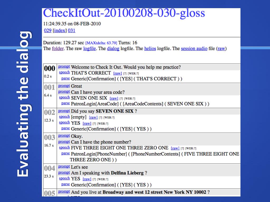The image size is (270, 202).
Task: Click prompt link for Can I have the phone number
Action: [64, 142]
